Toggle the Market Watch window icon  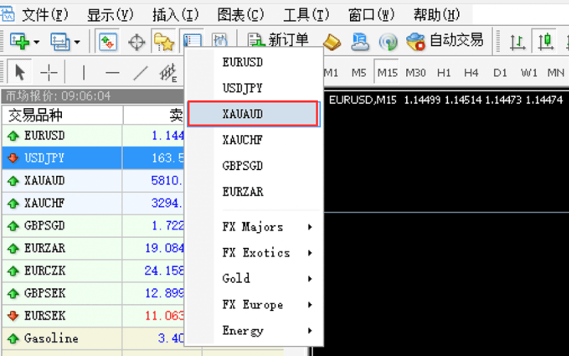[108, 42]
